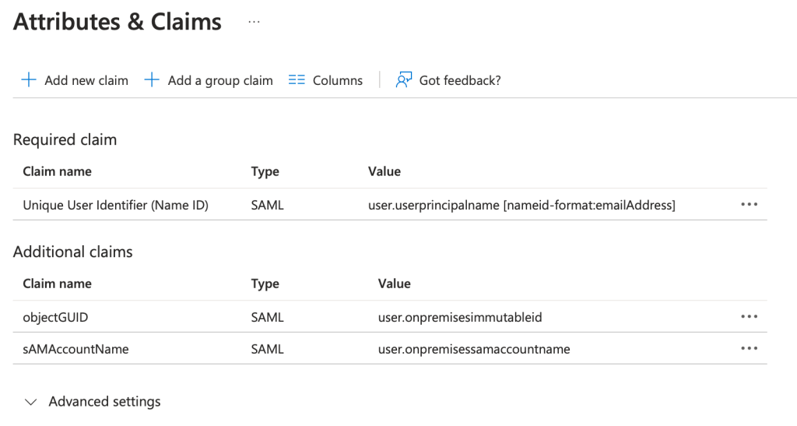Select the Add new claim command
The height and width of the screenshot is (426, 797).
[x=86, y=80]
